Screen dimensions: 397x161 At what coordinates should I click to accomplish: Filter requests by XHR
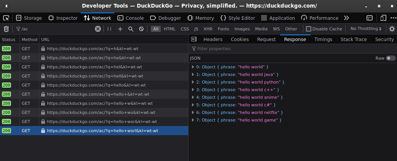click(x=208, y=29)
